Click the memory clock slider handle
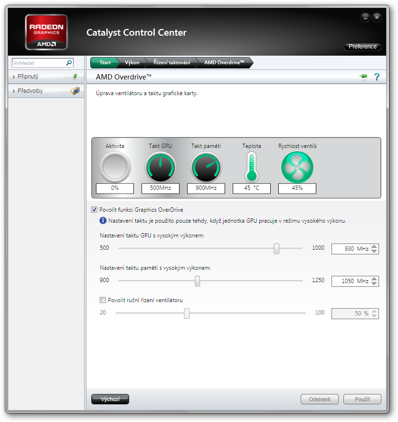Screen dimensions: 398x422 coord(198,281)
